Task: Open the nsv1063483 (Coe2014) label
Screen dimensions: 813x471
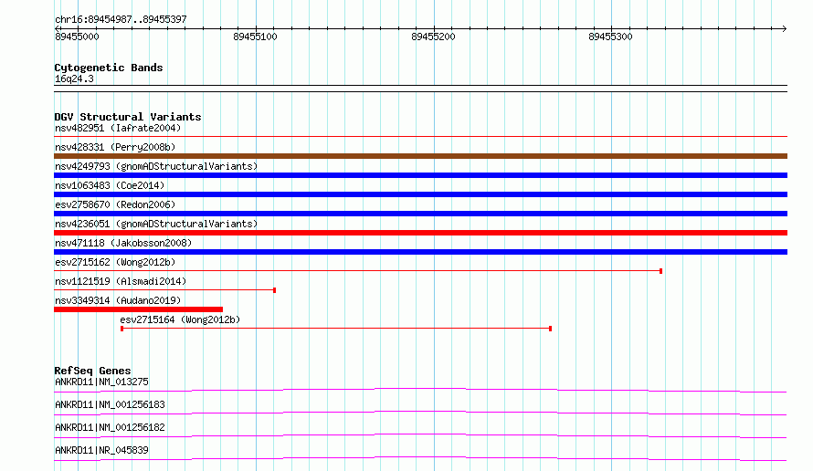Action: click(110, 185)
